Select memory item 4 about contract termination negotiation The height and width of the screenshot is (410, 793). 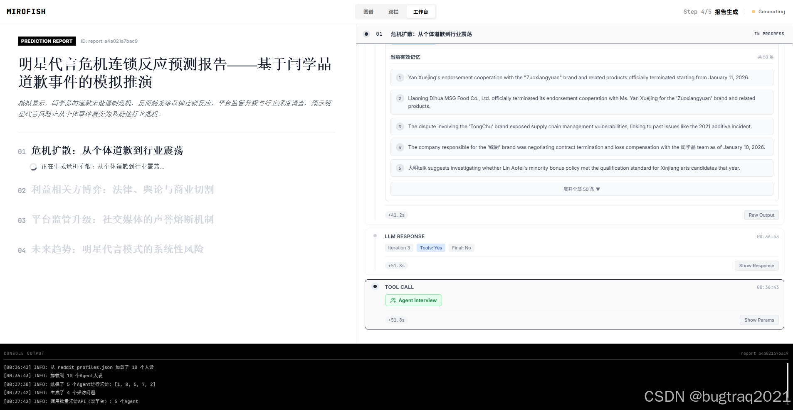(582, 147)
